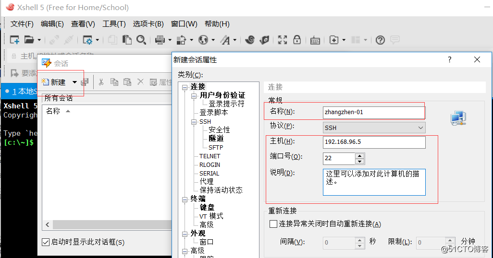
Task: Click the keyboard mapping icon
Action: point(315,40)
